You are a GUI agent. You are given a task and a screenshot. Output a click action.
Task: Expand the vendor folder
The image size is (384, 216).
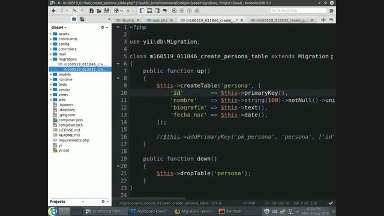click(51, 89)
